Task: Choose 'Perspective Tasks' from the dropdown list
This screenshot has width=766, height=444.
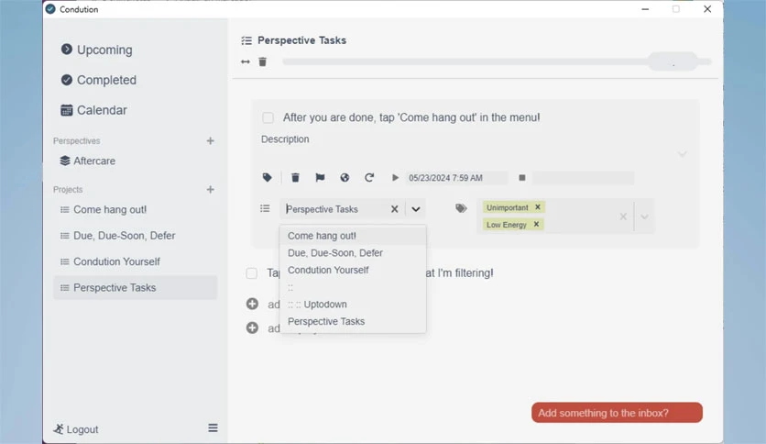Action: click(353, 321)
